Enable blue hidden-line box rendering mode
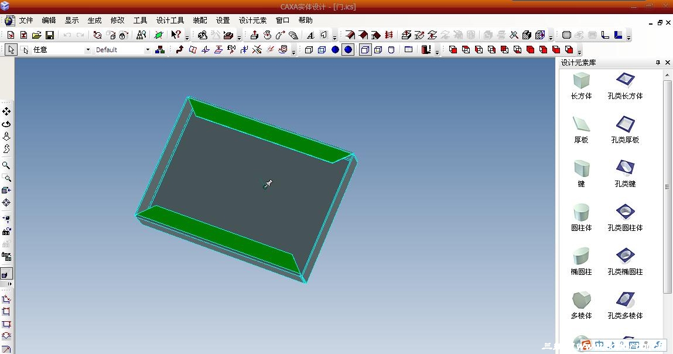673x354 pixels. (x=322, y=50)
